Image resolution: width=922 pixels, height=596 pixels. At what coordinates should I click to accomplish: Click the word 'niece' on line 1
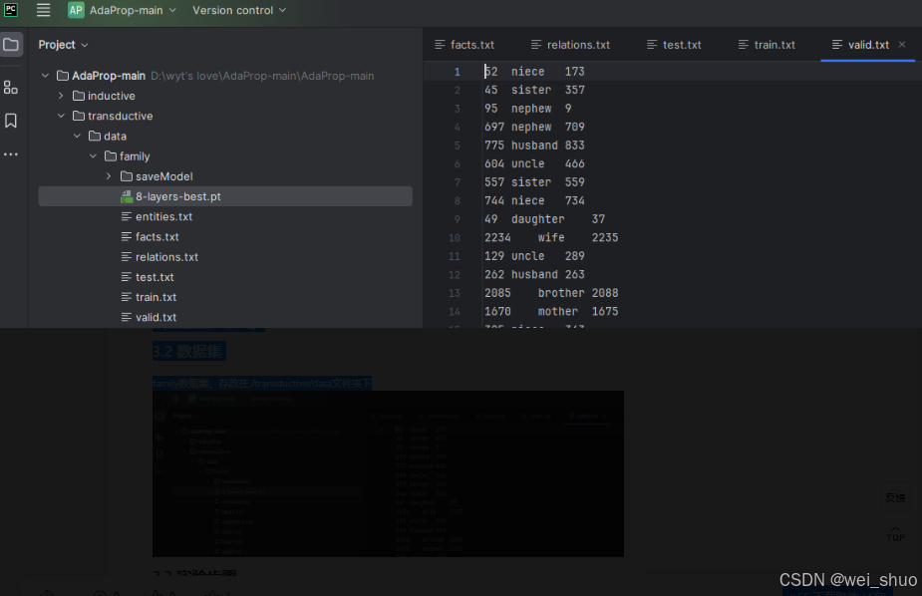coord(527,72)
